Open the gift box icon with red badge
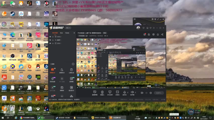 [x=144, y=34]
